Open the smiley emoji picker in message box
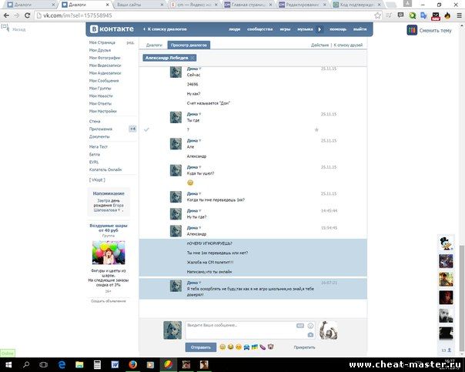The height and width of the screenshot is (372, 465). click(x=310, y=326)
